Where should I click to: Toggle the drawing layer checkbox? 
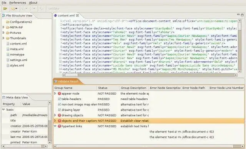click(x=59, y=110)
